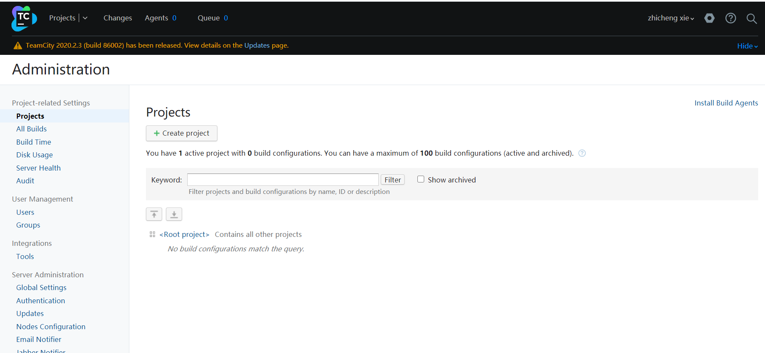Open Groups under User Management
The image size is (765, 353).
pyautogui.click(x=28, y=225)
